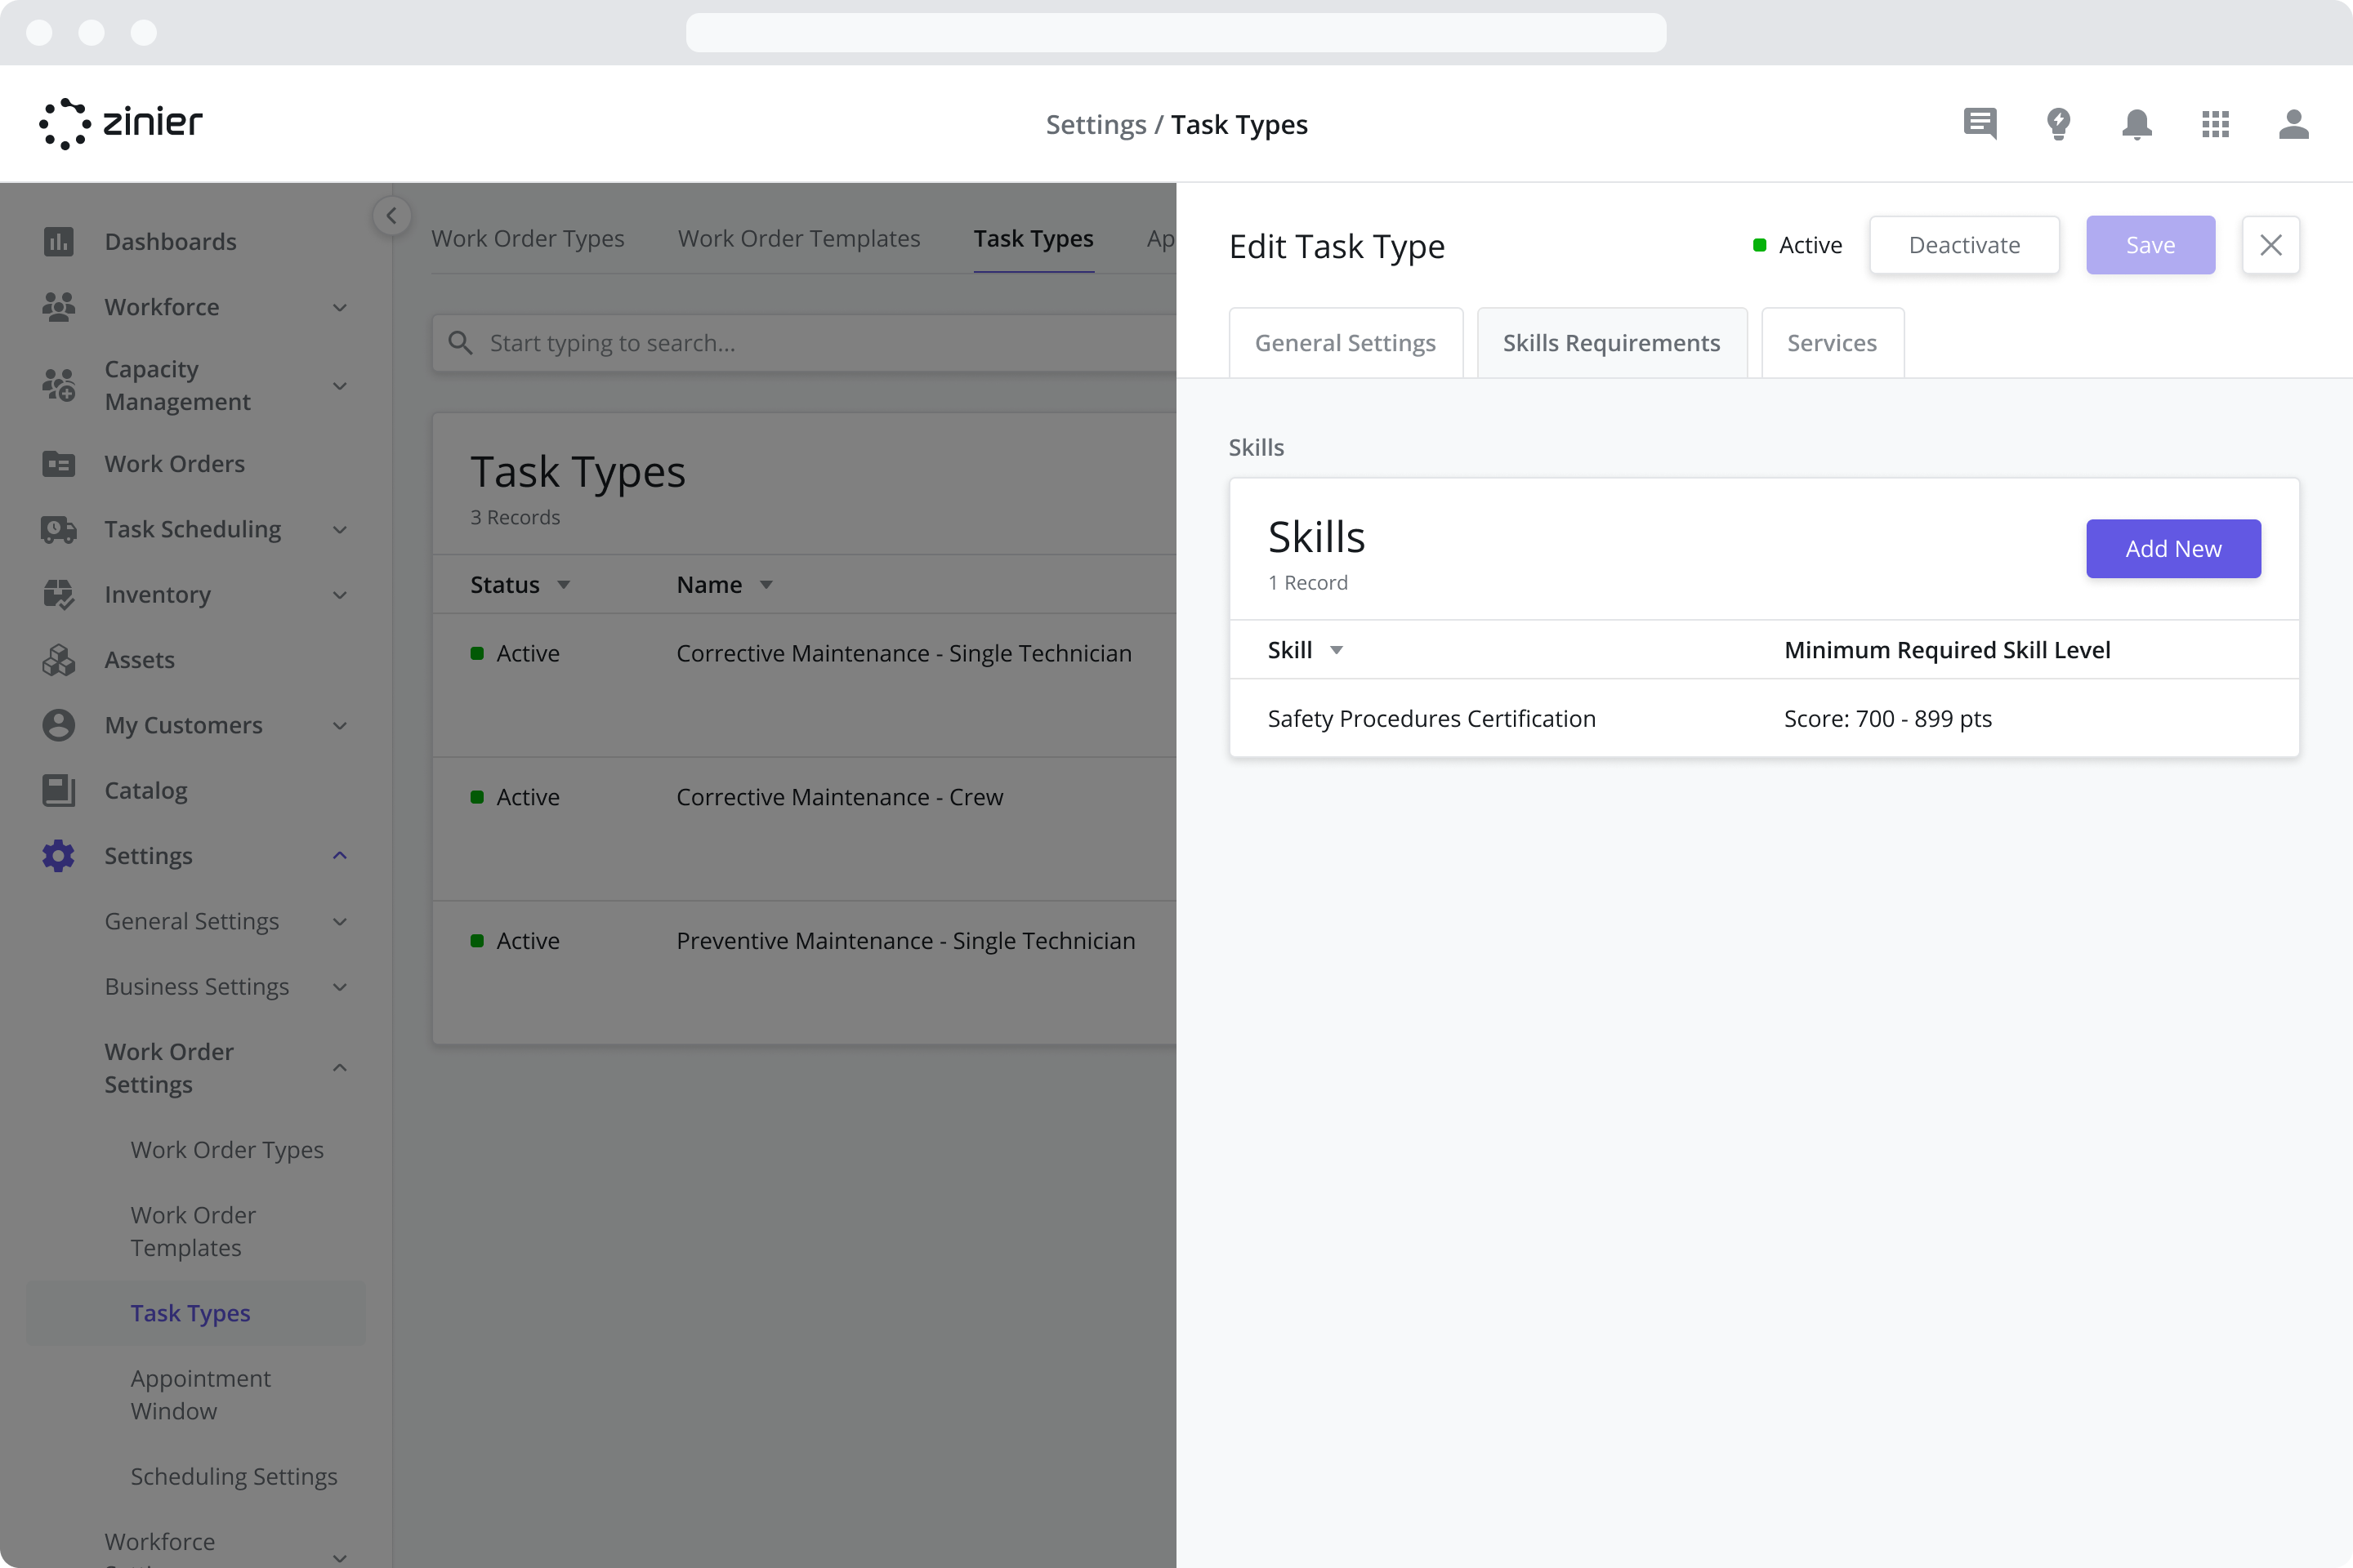This screenshot has width=2353, height=1568.
Task: Open the Name column sort dropdown
Action: (766, 584)
